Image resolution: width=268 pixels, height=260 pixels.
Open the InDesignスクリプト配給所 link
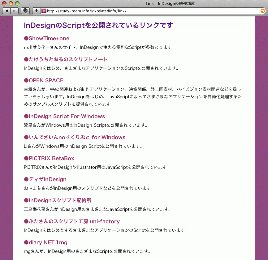[x=58, y=200]
